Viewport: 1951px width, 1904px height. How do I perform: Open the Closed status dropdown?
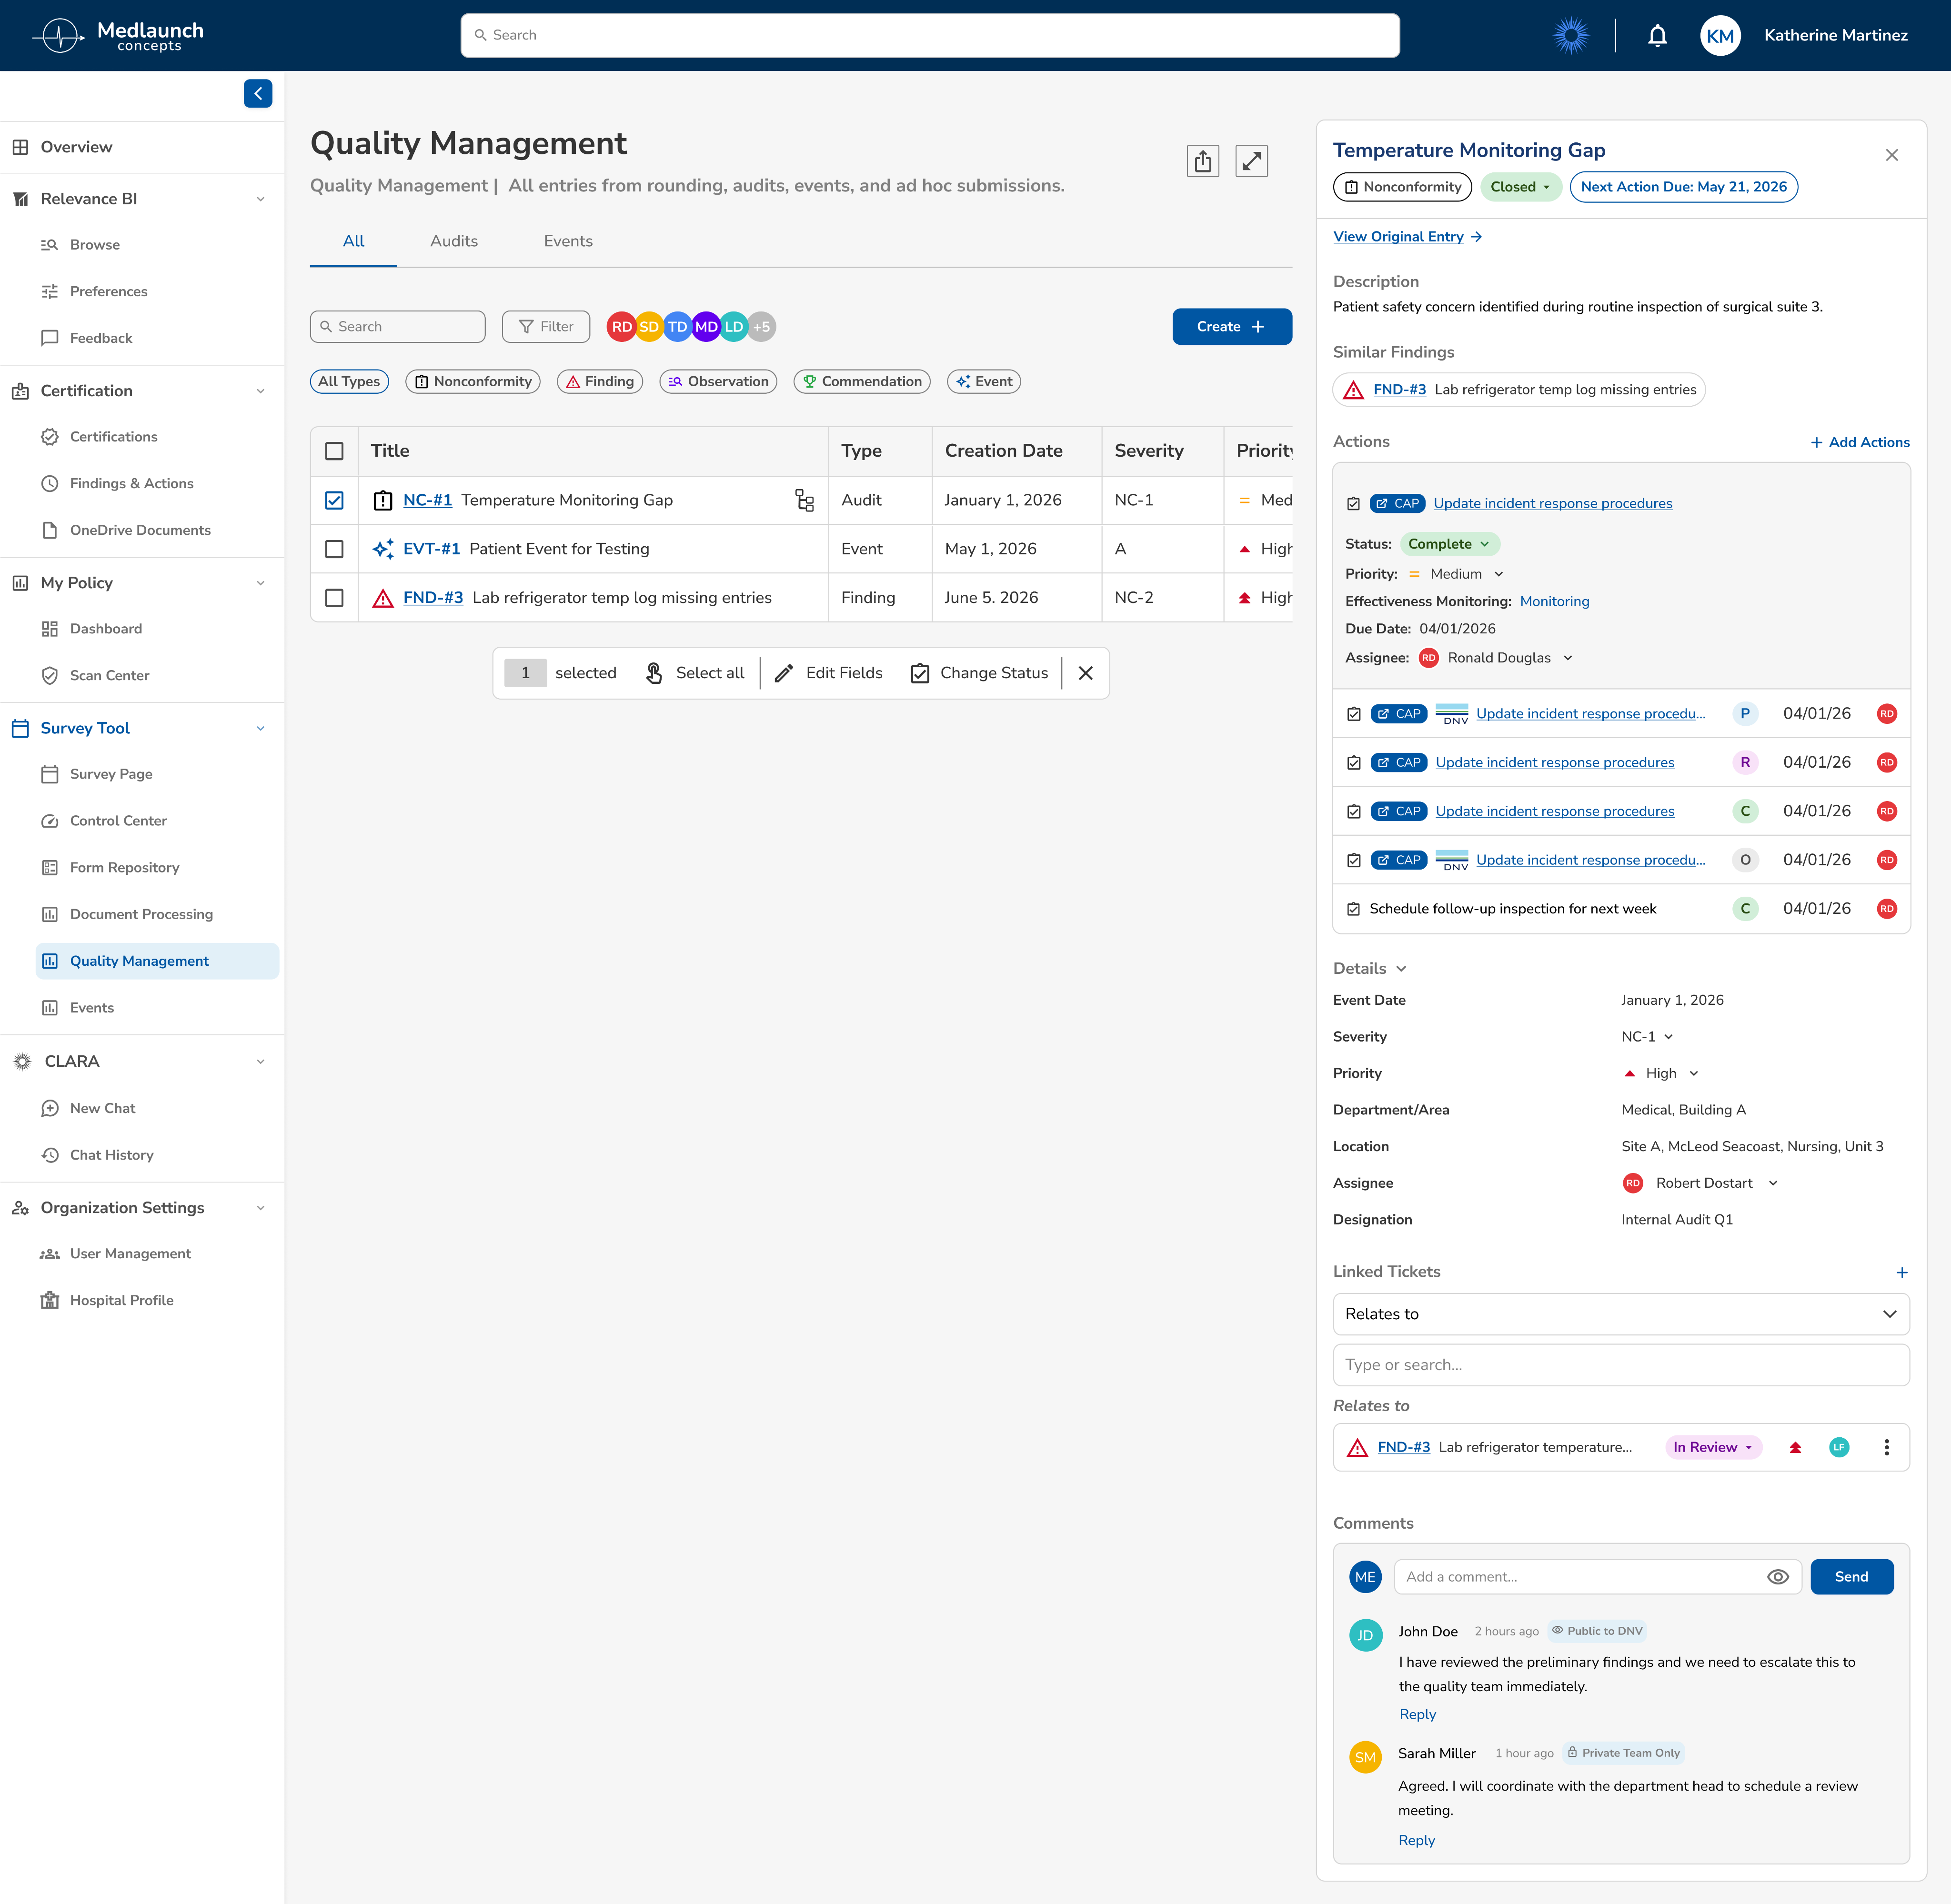point(1520,187)
